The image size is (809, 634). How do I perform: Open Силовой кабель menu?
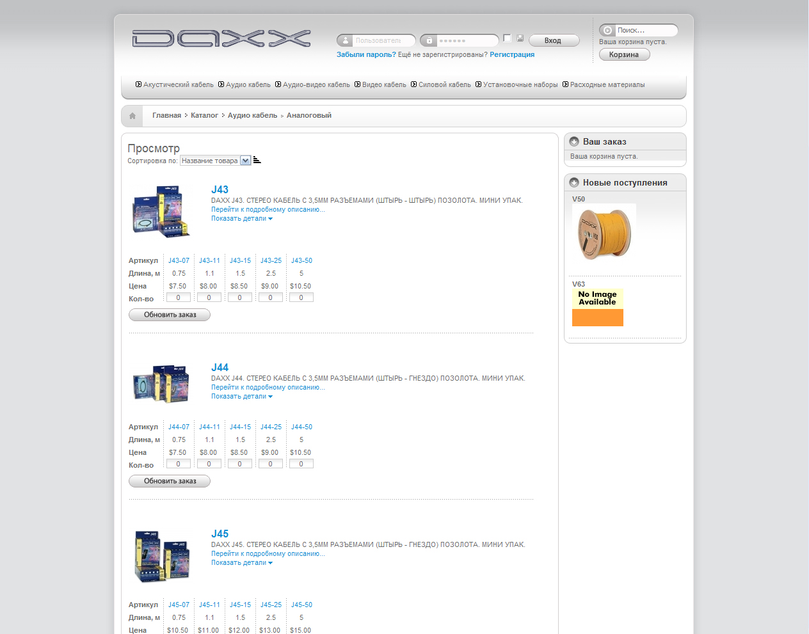click(445, 84)
